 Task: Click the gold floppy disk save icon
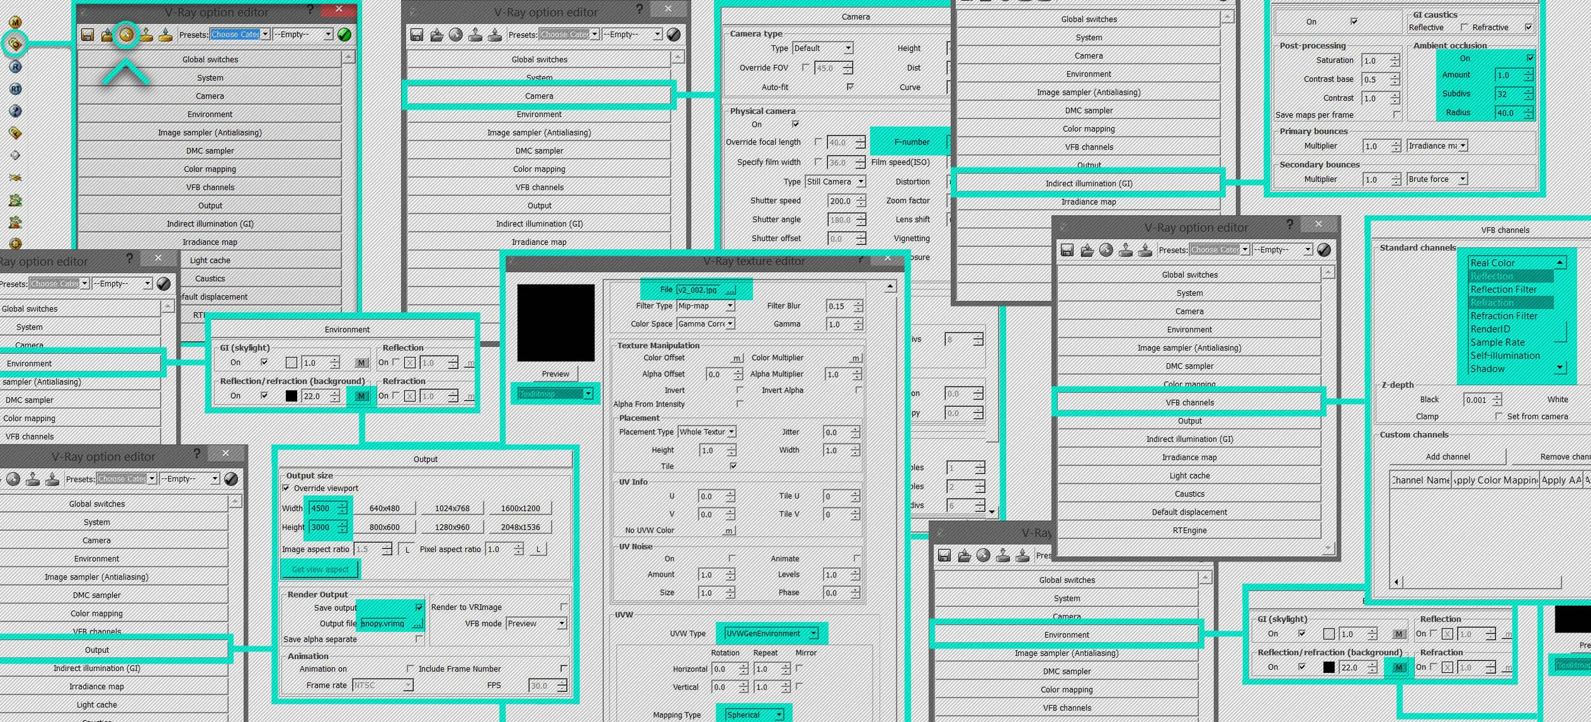click(x=88, y=34)
